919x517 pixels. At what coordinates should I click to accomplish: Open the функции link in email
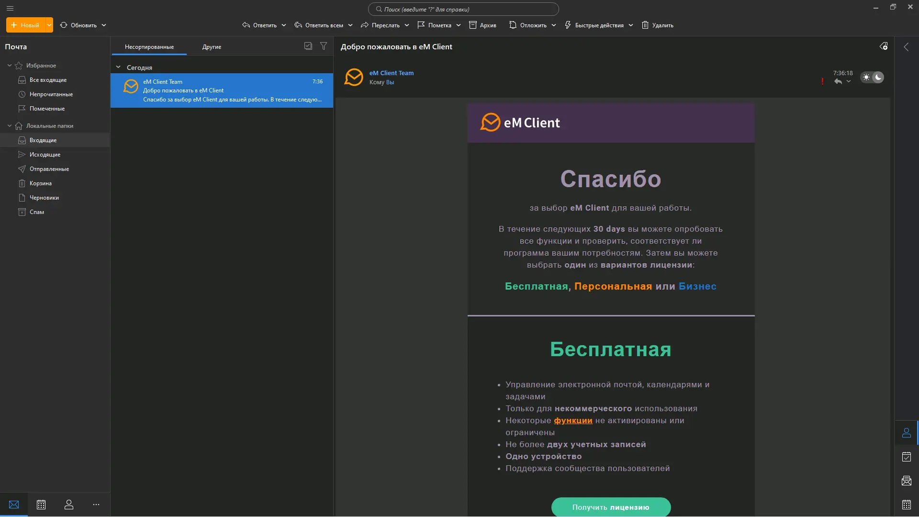pos(573,420)
